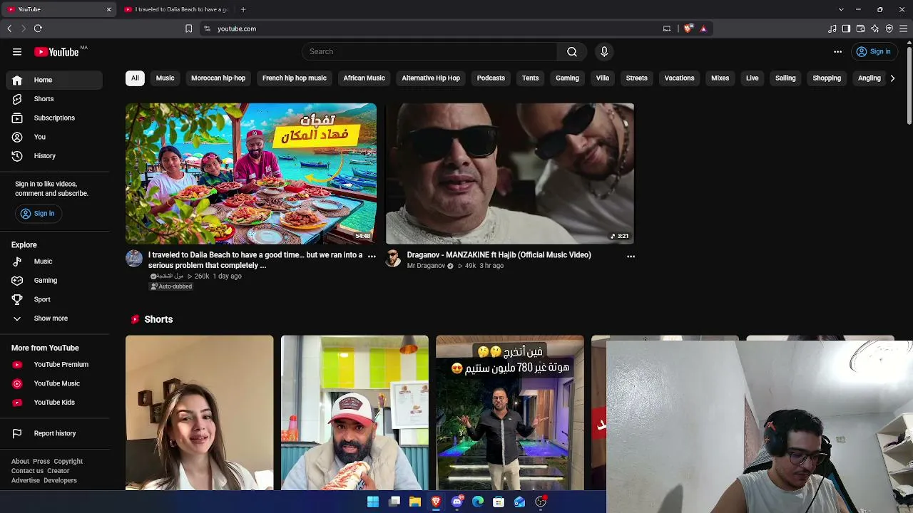
Task: Click into the YouTube search field
Action: 429,51
